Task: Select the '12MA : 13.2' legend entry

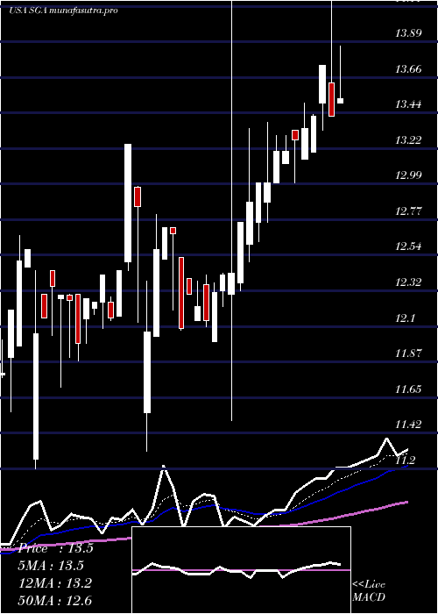Action: (x=55, y=583)
